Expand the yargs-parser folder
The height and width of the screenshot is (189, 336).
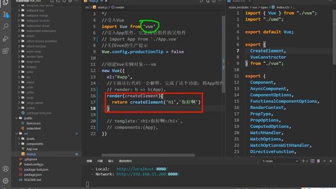click(x=19, y=103)
